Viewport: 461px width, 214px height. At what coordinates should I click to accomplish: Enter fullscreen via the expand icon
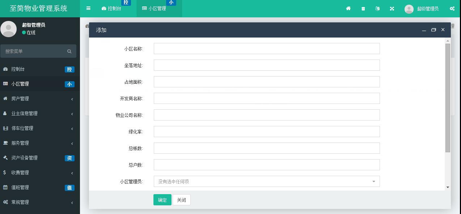tap(392, 8)
